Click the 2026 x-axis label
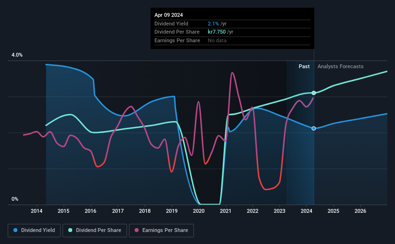395x244 pixels. pos(360,211)
